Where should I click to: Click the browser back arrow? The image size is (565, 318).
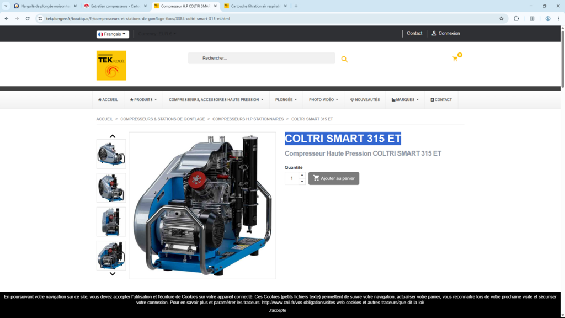click(7, 18)
